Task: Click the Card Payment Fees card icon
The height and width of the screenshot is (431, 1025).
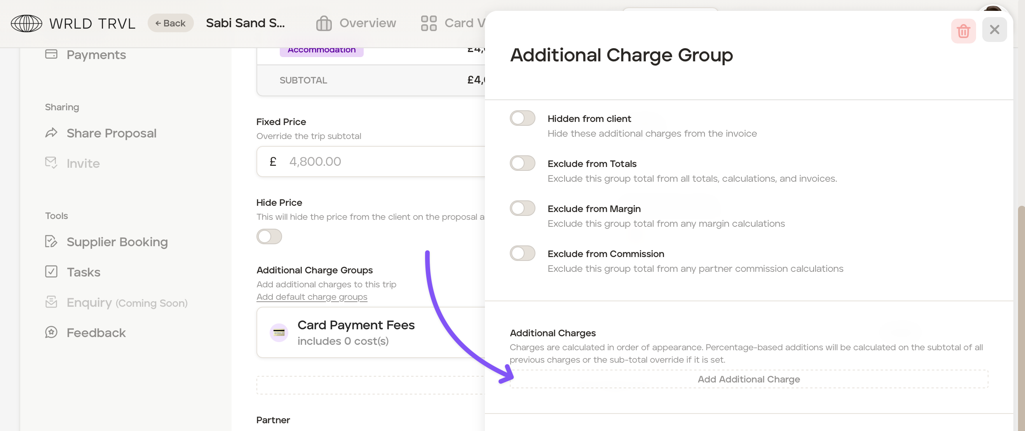Action: 279,332
